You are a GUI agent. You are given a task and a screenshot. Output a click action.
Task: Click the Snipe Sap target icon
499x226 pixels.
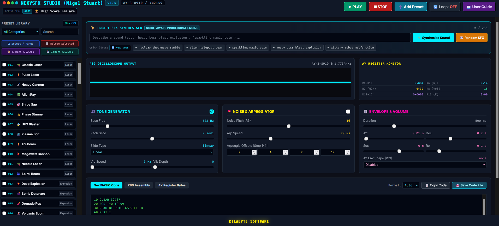click(x=19, y=105)
